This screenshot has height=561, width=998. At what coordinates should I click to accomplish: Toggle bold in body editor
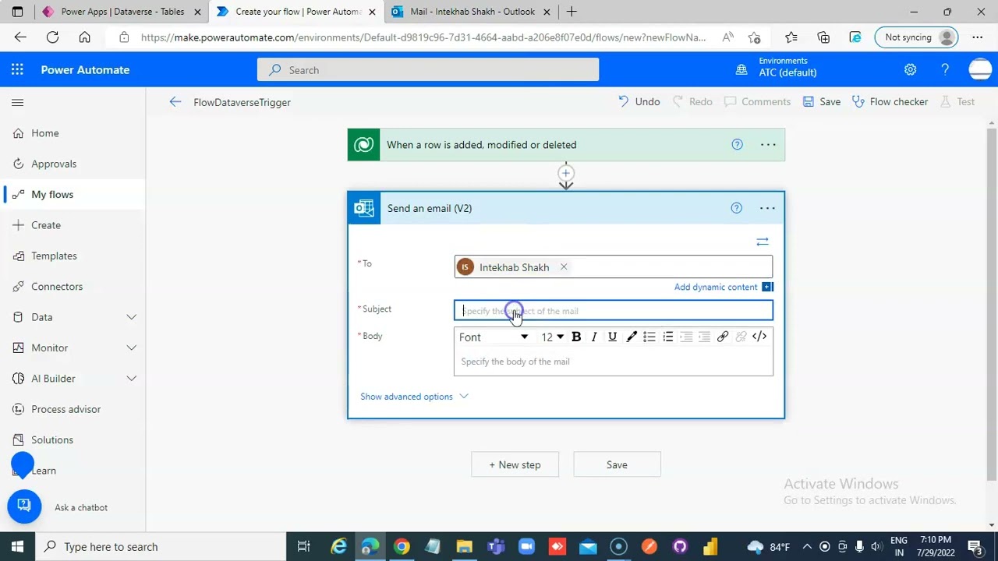click(x=576, y=337)
